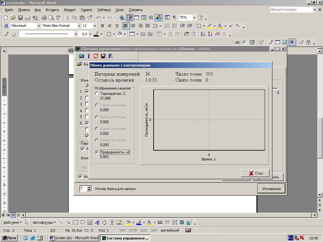Open font color dropdown arrow in formatting toolbar
The image size is (323, 242).
[x=225, y=26]
